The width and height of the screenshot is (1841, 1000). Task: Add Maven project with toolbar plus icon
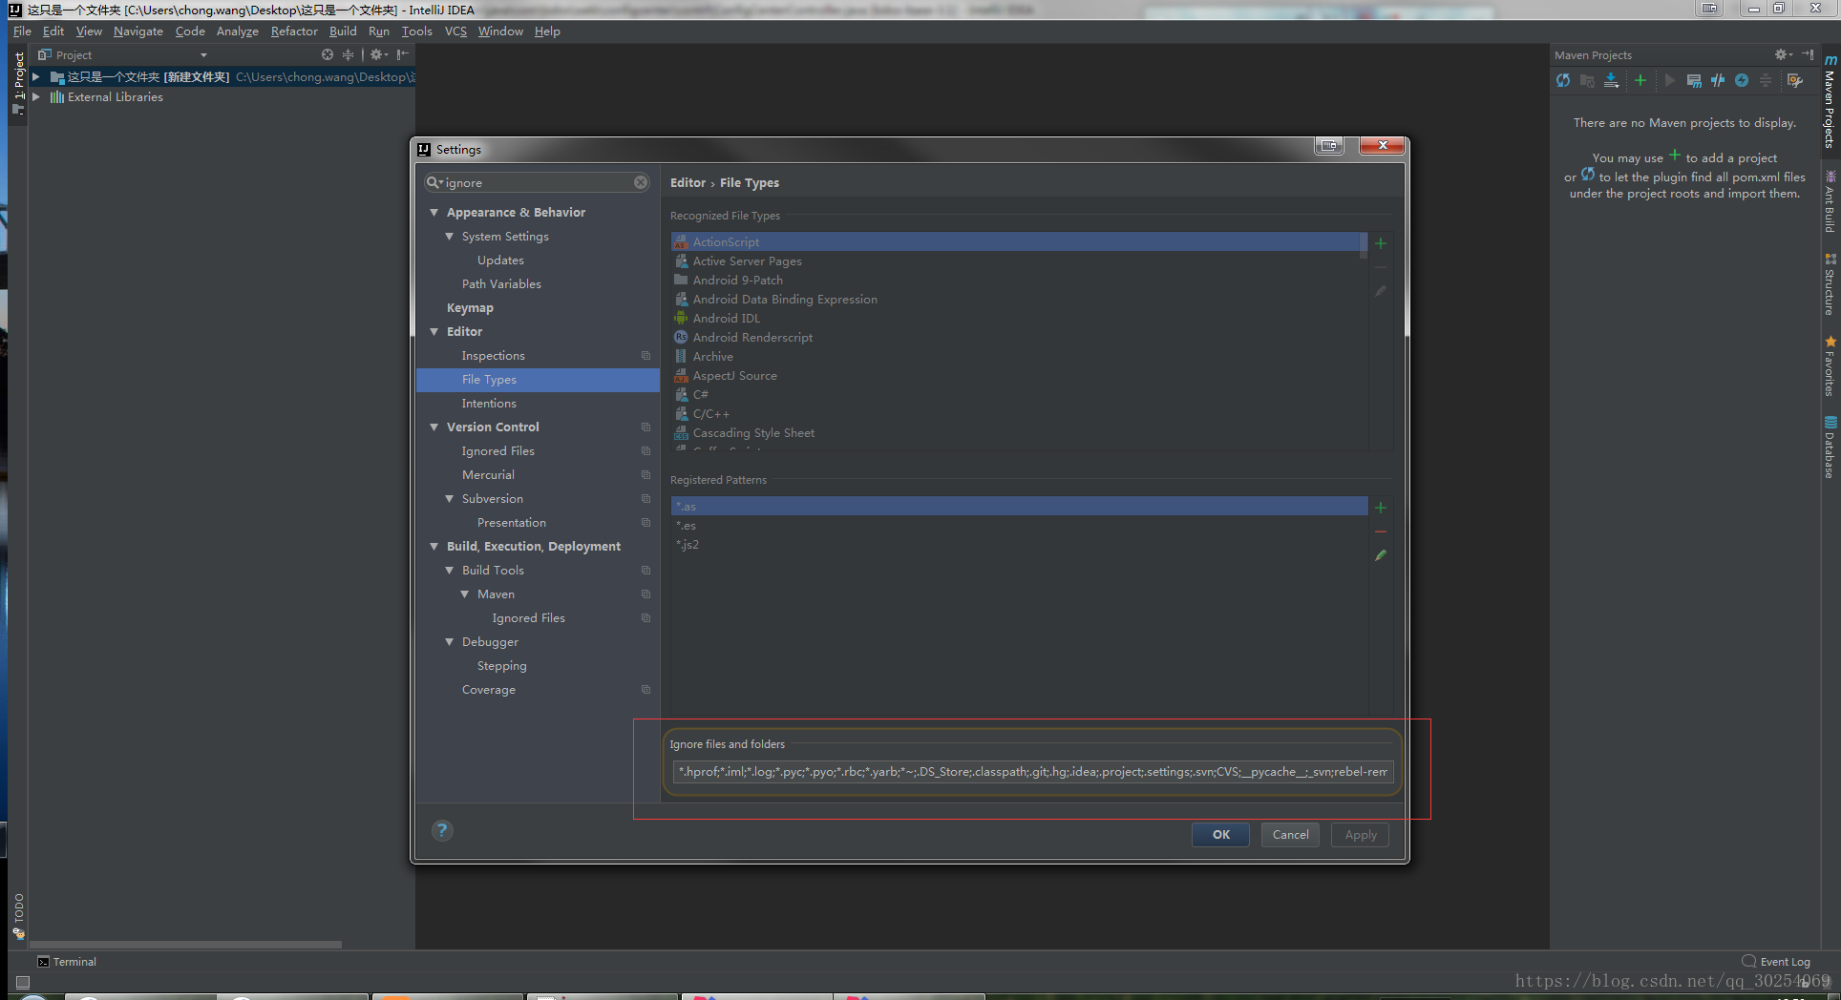pos(1640,81)
